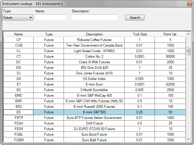The width and height of the screenshot is (194, 145).
Task: Click the 3-Month Eurodollar description
Action: coord(94,90)
